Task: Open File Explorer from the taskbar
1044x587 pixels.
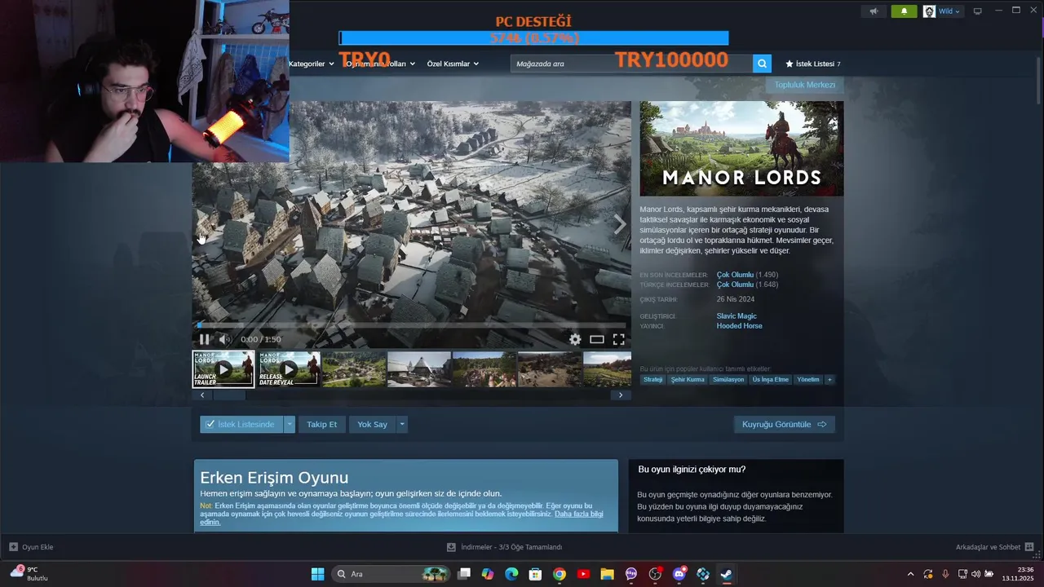Action: 607,574
